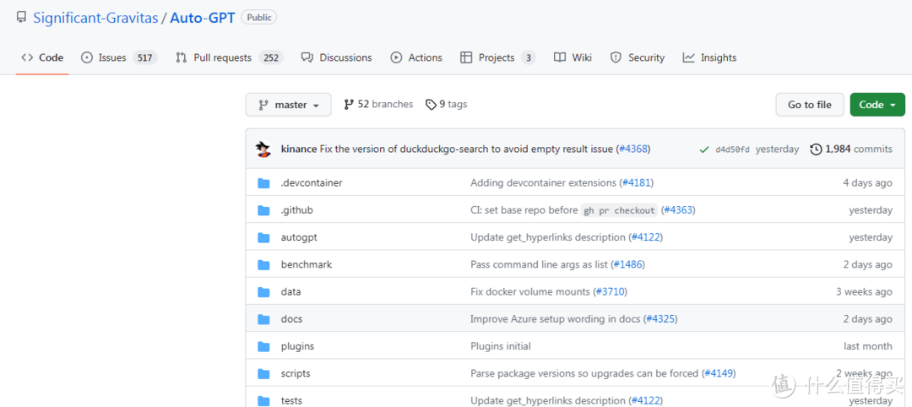The height and width of the screenshot is (407, 912).
Task: Open the green Code dropdown
Action: [x=877, y=105]
